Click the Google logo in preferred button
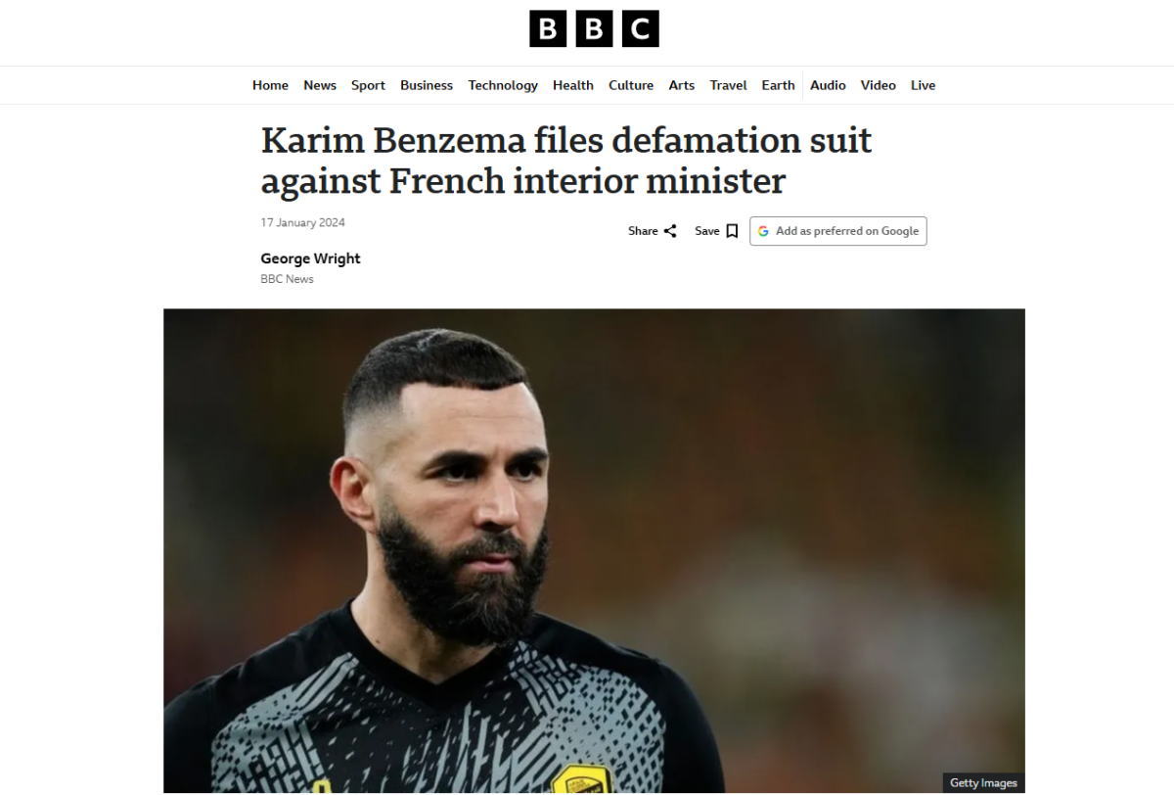 763,231
